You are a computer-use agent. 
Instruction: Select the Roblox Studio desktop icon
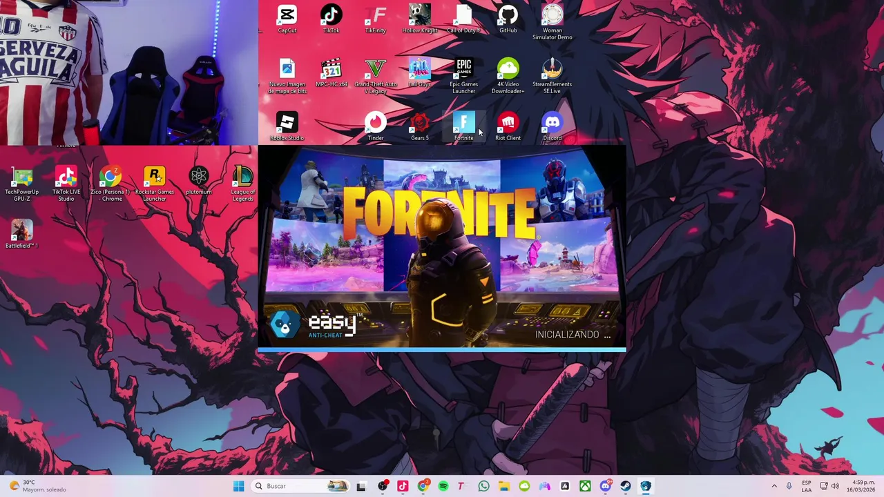coord(287,126)
